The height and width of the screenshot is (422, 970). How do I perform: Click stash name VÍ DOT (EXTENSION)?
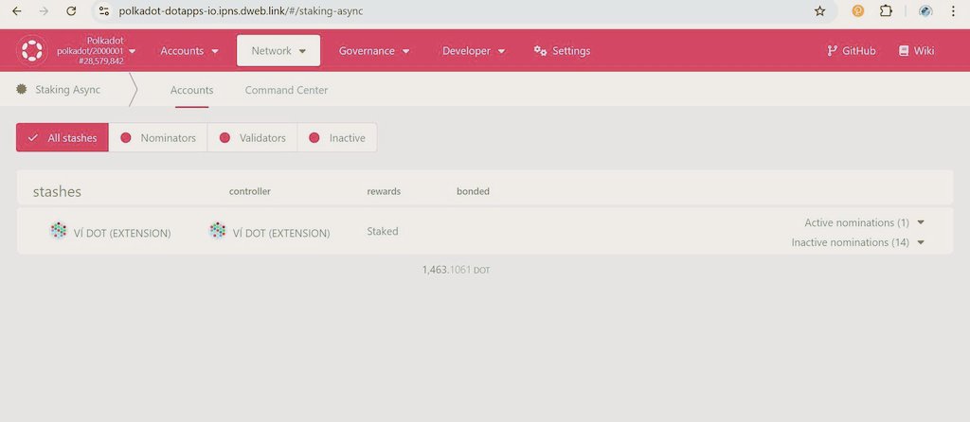(122, 234)
